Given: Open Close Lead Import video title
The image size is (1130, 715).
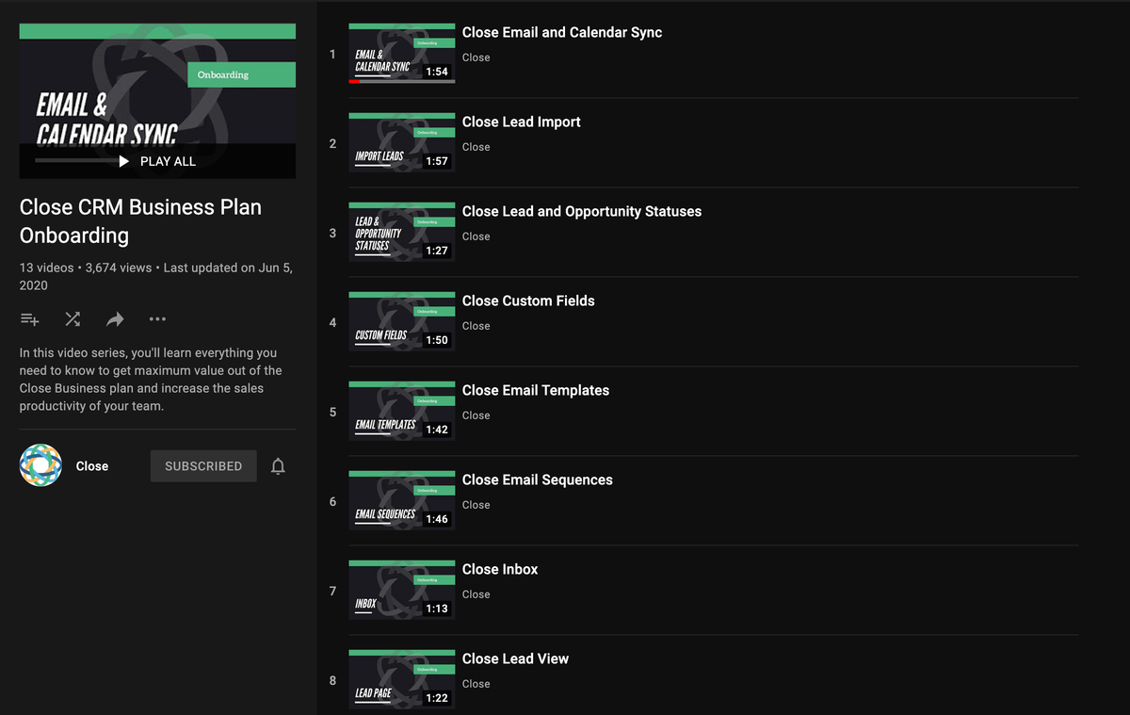Looking at the screenshot, I should (x=522, y=122).
